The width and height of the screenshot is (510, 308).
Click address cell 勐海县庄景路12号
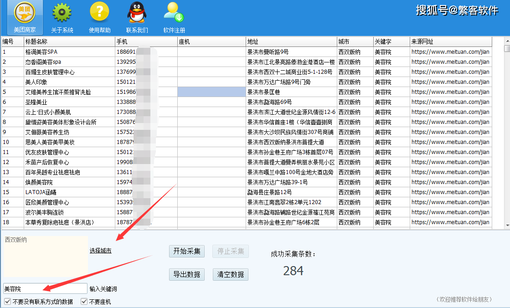point(291,192)
